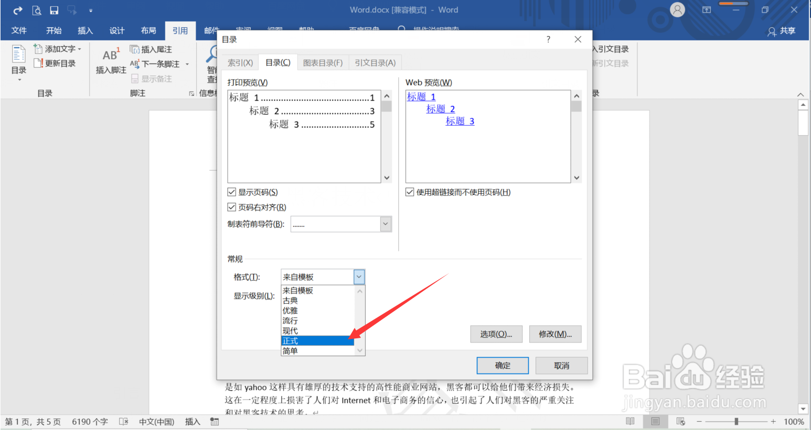
Task: Click the 标题 3 link in Web preview
Action: point(460,121)
